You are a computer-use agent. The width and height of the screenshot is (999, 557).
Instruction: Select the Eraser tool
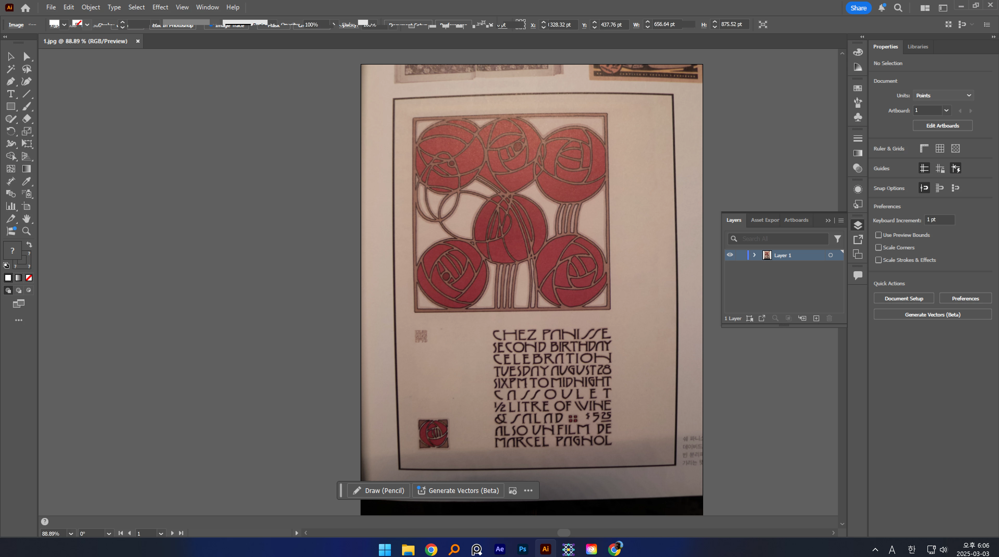click(26, 119)
